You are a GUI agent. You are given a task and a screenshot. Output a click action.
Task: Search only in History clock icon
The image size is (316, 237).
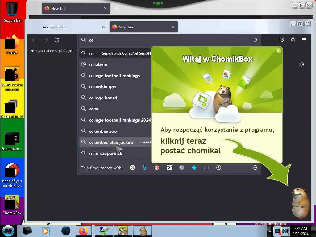point(219,168)
